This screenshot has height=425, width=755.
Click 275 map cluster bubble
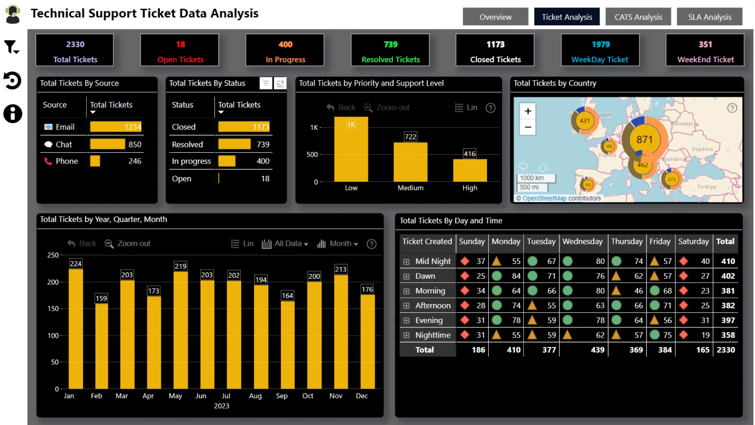coord(671,179)
